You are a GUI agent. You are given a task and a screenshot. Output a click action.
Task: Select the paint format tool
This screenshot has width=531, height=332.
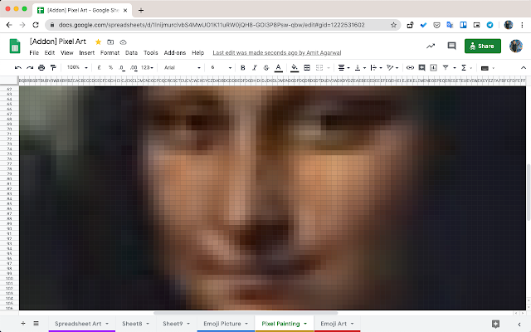tap(53, 68)
